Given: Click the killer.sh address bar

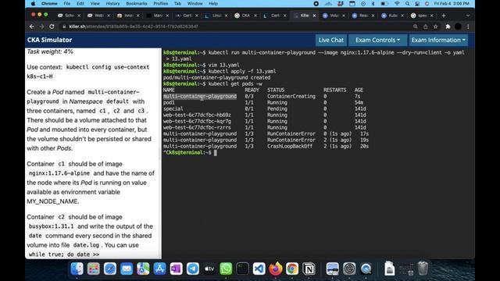Looking at the screenshot, I should point(234,27).
